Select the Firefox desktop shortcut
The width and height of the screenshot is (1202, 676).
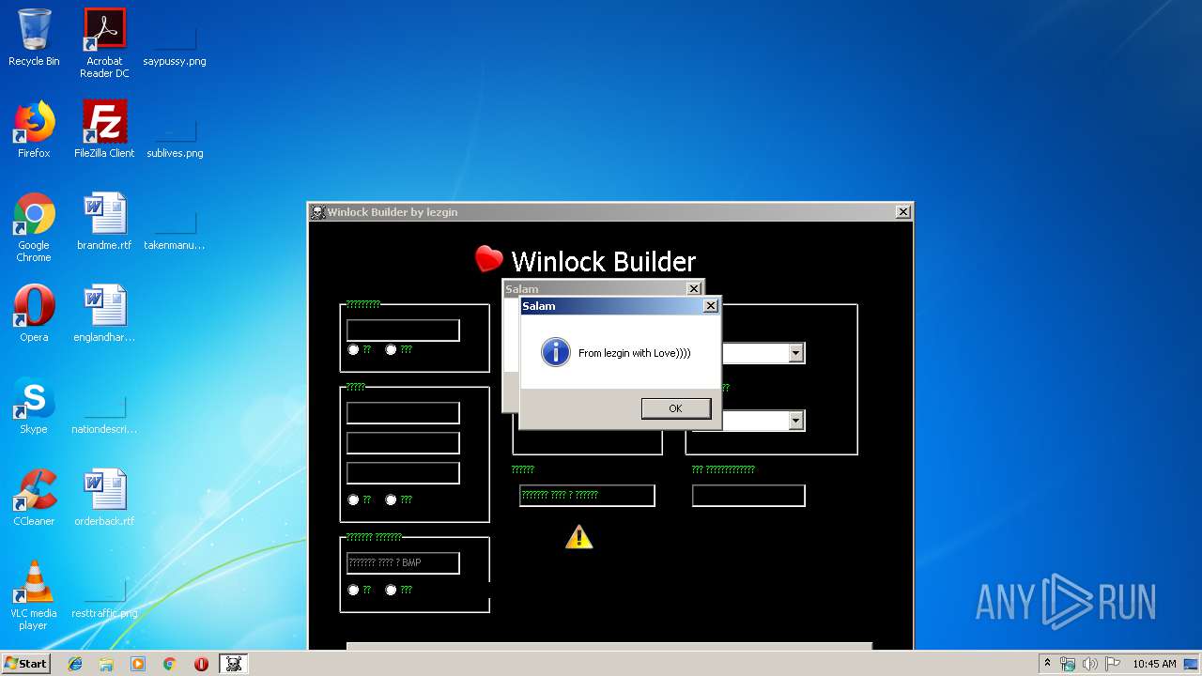(34, 130)
